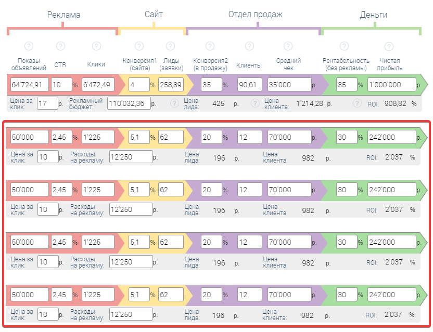Click help icon above Показы объявлений
Screen dimensions: 433x332
point(29,46)
